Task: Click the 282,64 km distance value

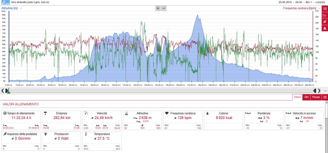Action: (62, 117)
